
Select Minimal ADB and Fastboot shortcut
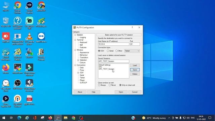tap(17, 39)
